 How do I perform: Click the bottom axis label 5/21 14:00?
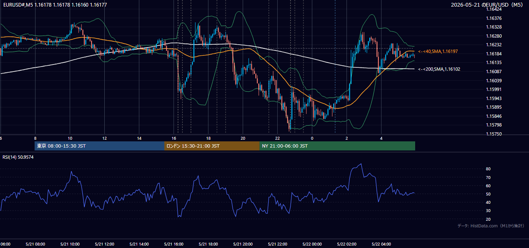tap(139, 244)
